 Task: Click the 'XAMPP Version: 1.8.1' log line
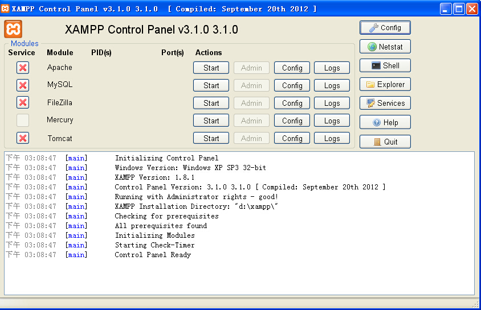[x=154, y=177]
